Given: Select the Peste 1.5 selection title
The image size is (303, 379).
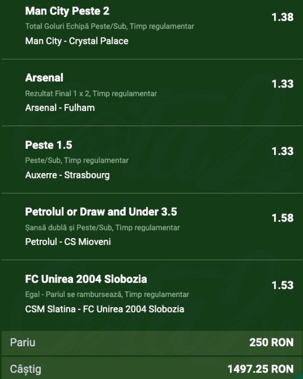Looking at the screenshot, I should click(x=48, y=145).
